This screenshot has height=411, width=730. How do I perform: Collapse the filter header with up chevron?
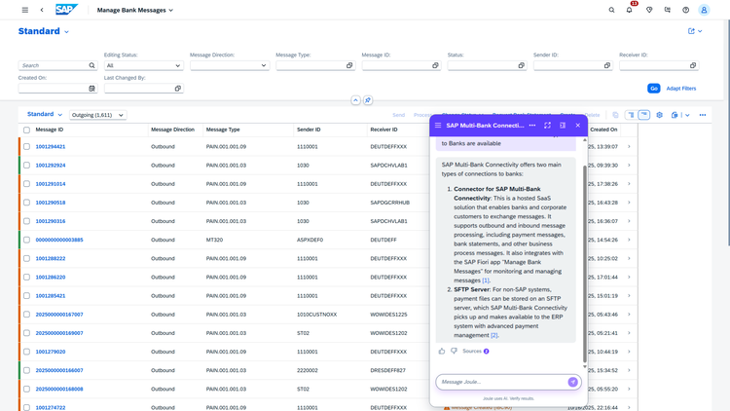355,100
